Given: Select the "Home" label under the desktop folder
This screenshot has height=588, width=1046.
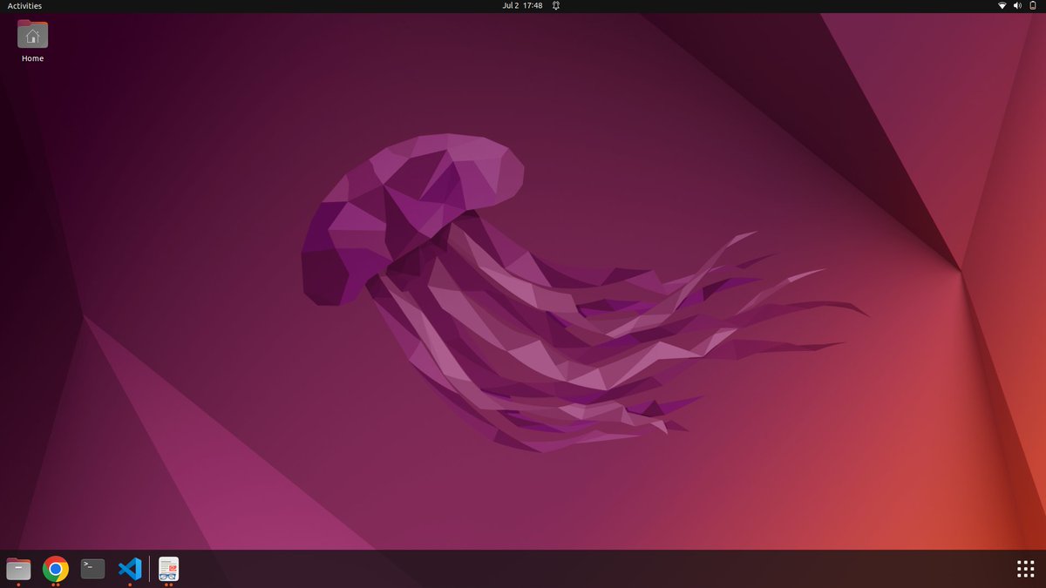Looking at the screenshot, I should (x=33, y=58).
